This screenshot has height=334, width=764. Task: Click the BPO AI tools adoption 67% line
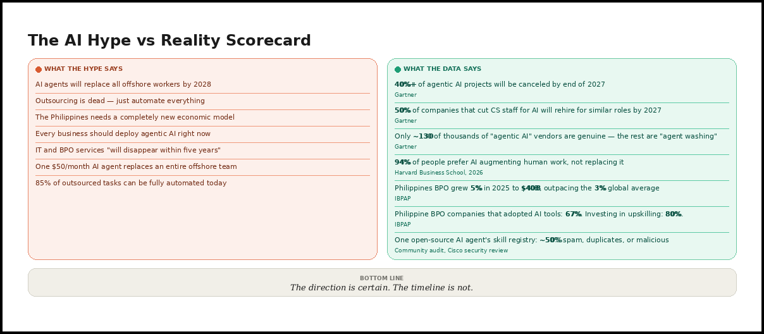point(538,214)
